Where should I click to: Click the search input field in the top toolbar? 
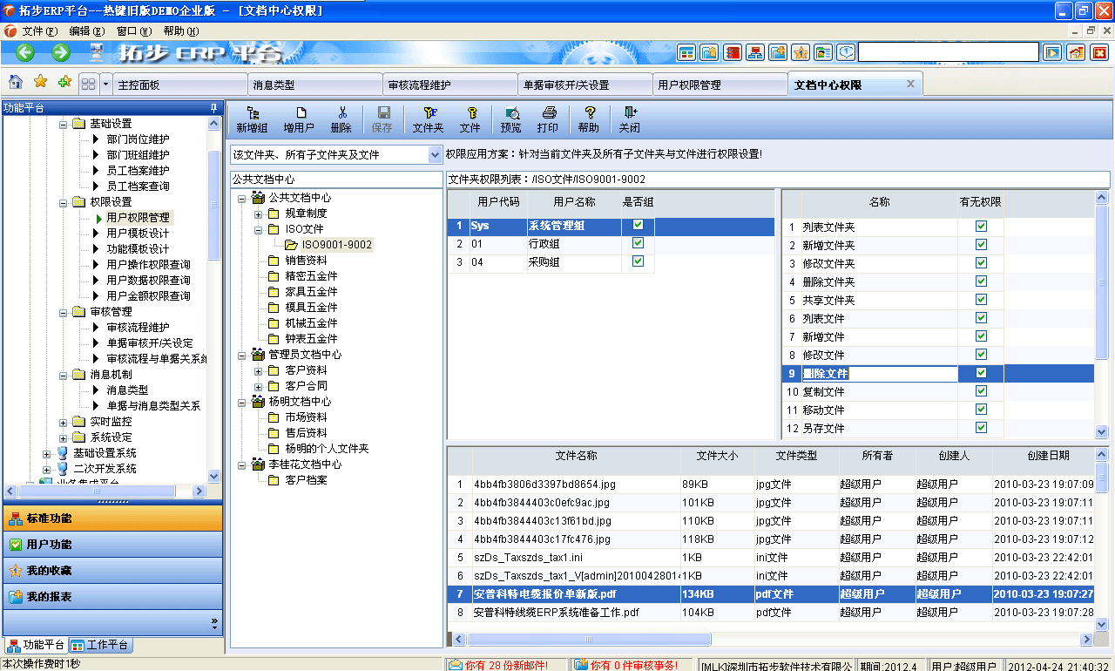[x=949, y=51]
